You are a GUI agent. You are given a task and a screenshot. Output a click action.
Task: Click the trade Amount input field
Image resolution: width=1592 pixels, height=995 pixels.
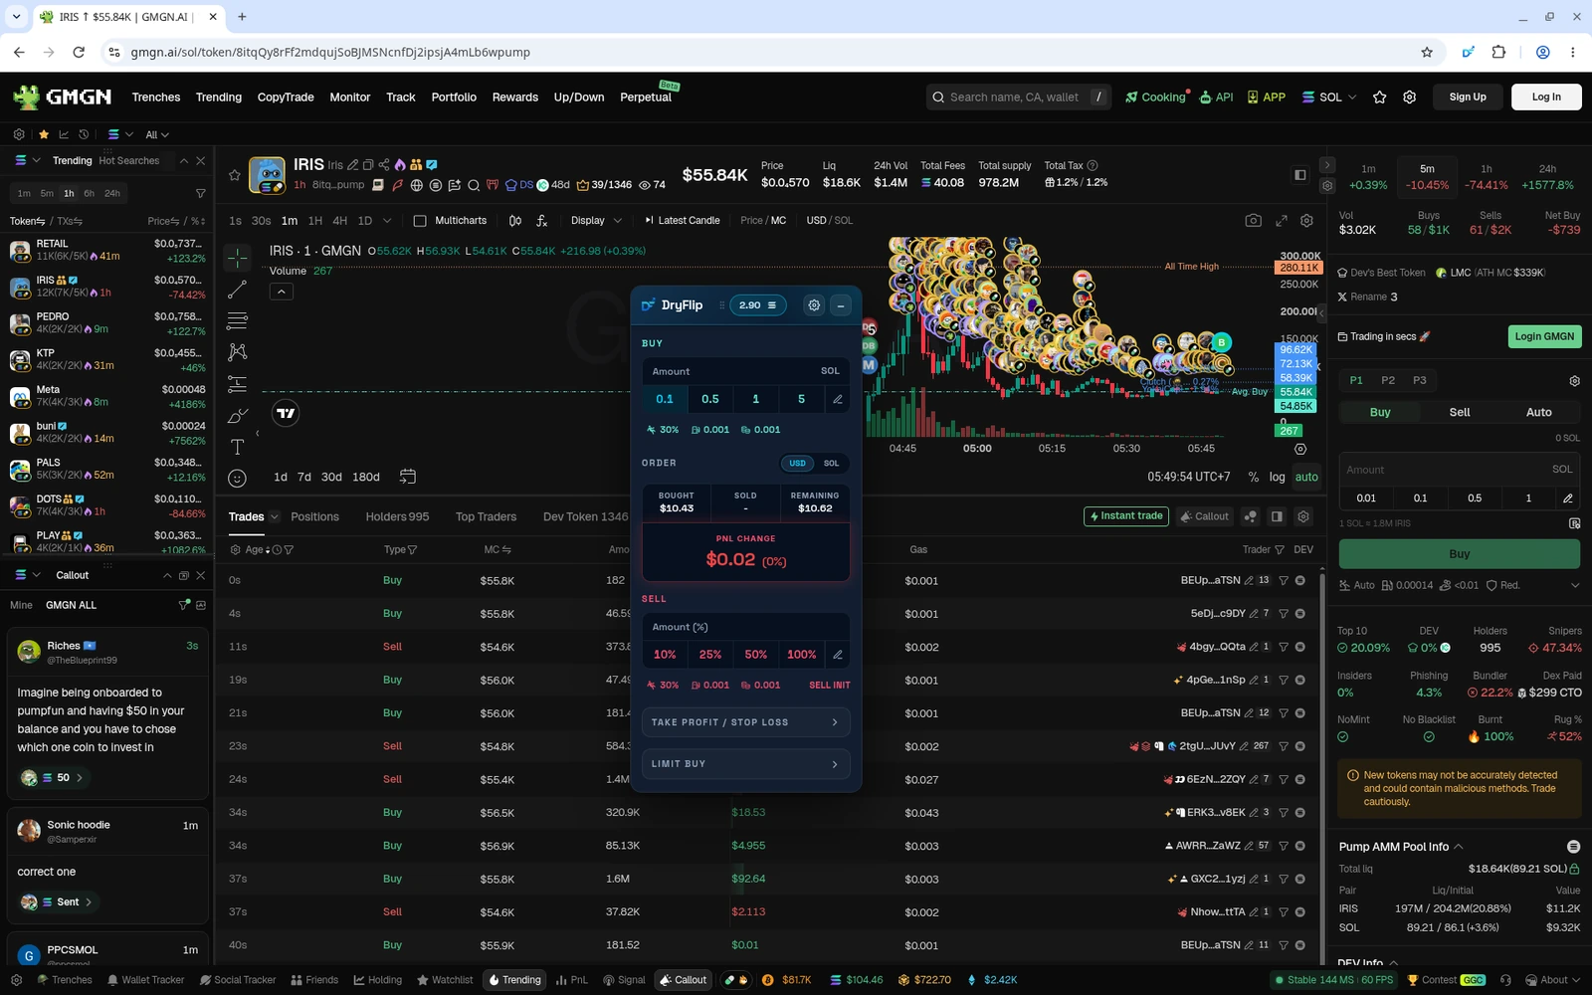1460,470
